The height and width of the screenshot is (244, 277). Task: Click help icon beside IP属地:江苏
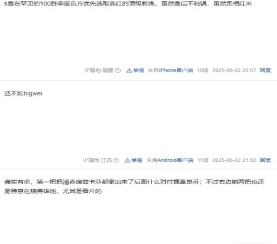click(116, 160)
